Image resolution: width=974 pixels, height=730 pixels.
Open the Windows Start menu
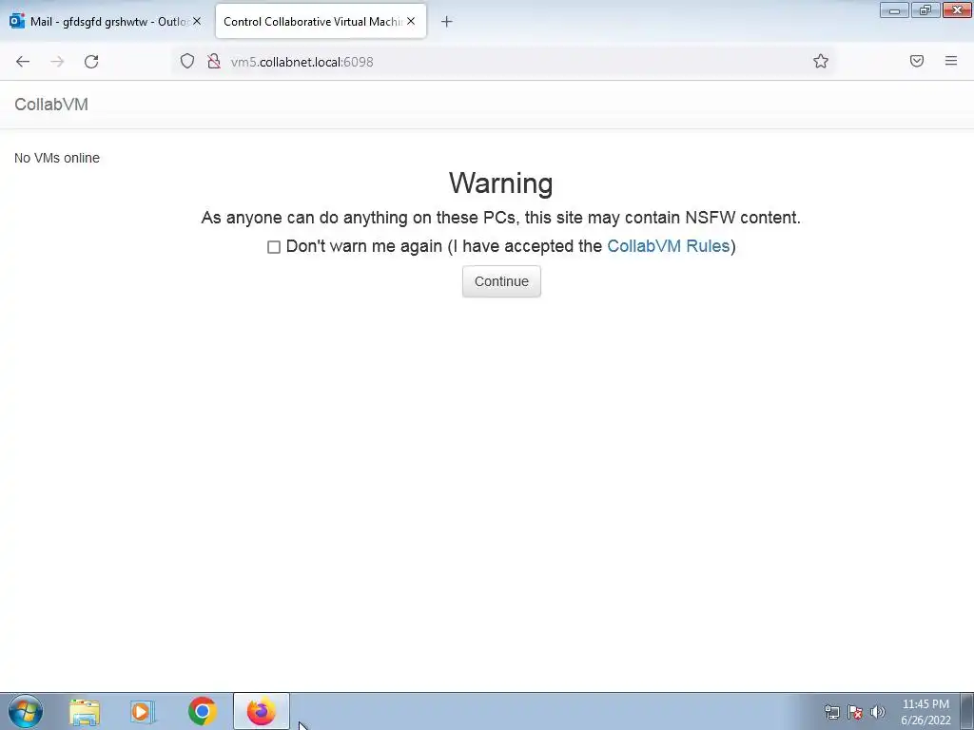point(26,711)
